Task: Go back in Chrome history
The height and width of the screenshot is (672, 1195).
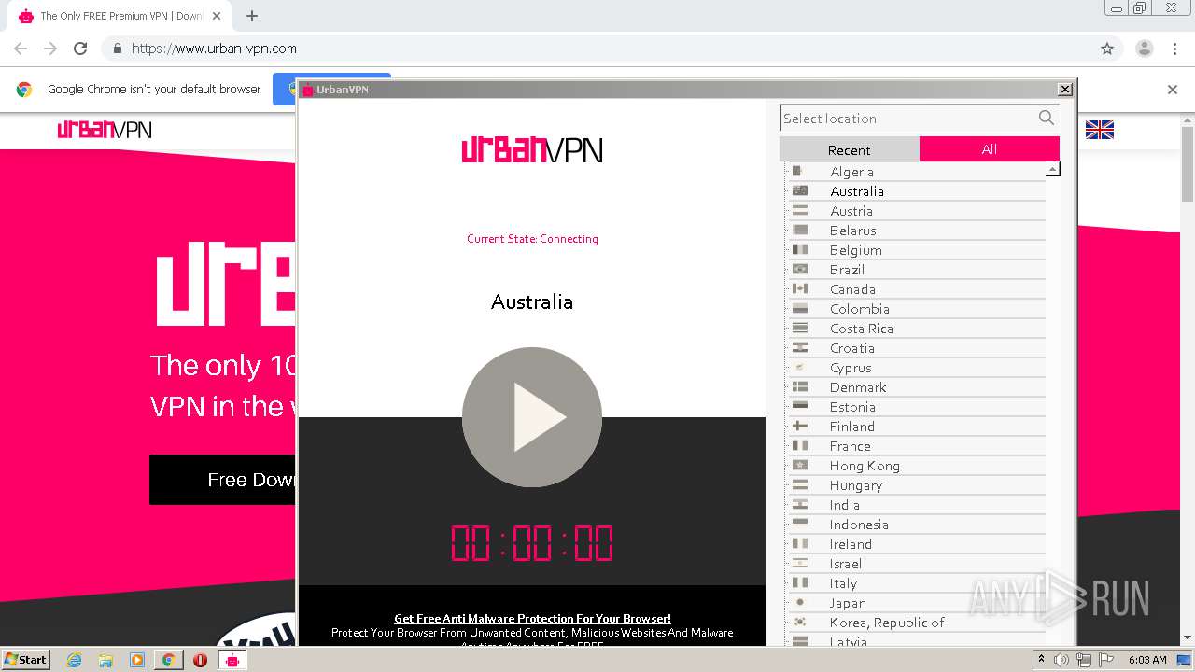Action: 21,49
